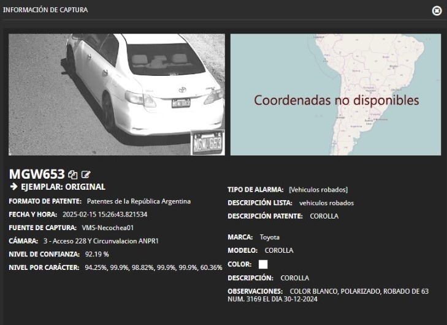Click the cropped license plate inset image

tap(207, 142)
